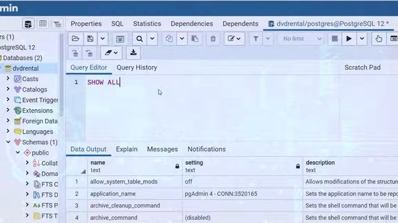Screen dimensions: 398x223
Task: Click the Save Data Changes grid icon
Action: pyautogui.click(x=120, y=38)
